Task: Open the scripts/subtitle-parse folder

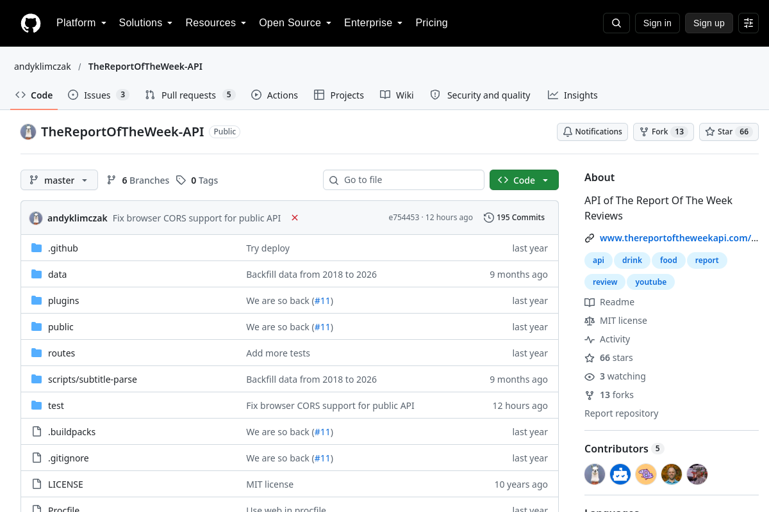Action: [92, 379]
